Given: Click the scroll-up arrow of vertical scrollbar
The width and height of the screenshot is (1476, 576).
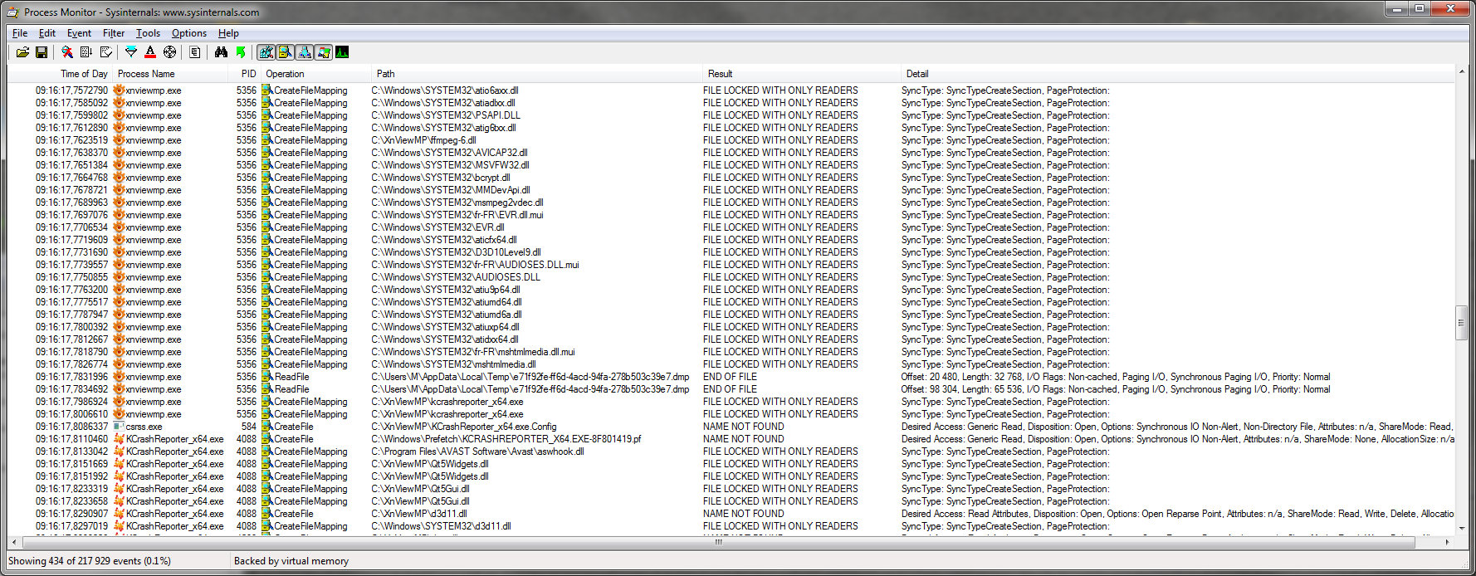Looking at the screenshot, I should click(x=1461, y=73).
